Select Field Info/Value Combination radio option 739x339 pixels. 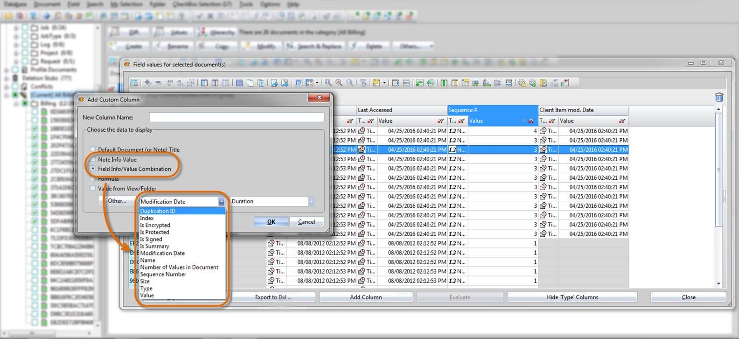pos(93,169)
